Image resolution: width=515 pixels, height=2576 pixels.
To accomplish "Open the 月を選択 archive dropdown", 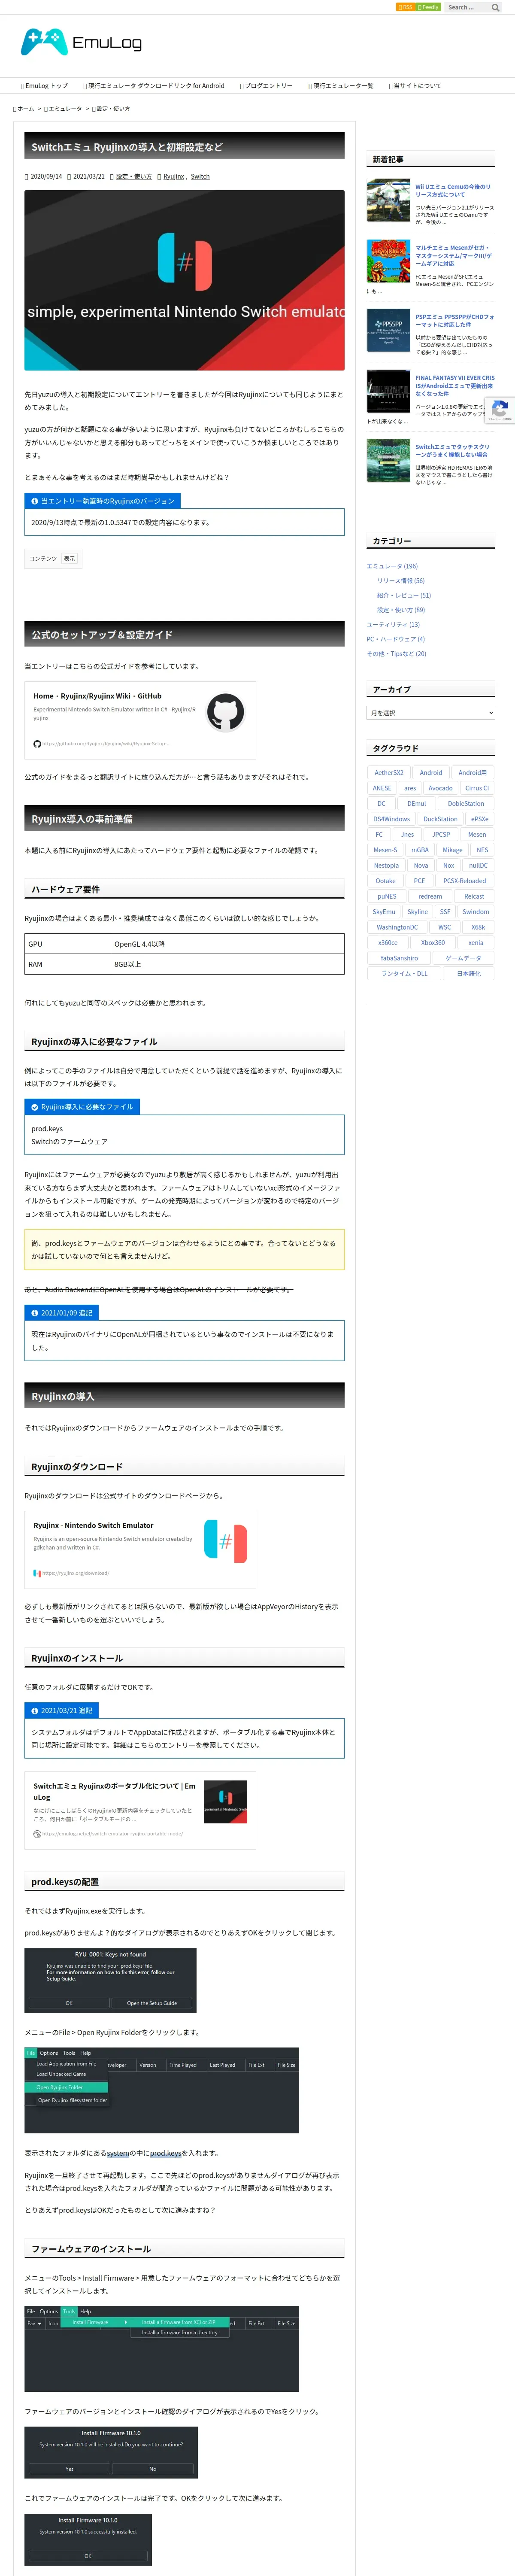I will [430, 713].
